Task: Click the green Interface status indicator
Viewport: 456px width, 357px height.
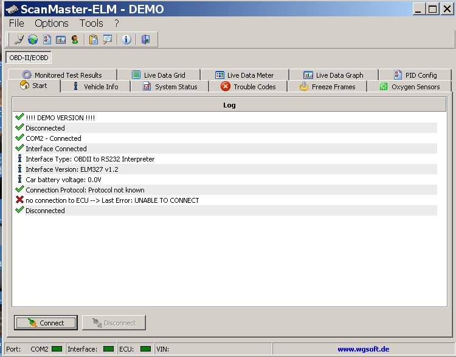Action: 108,348
